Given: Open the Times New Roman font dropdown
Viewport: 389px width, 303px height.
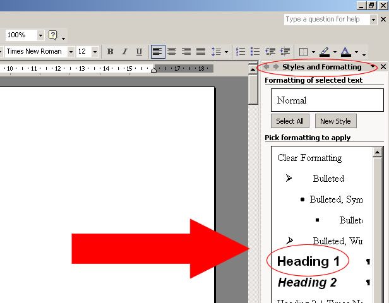Looking at the screenshot, I should click(71, 52).
